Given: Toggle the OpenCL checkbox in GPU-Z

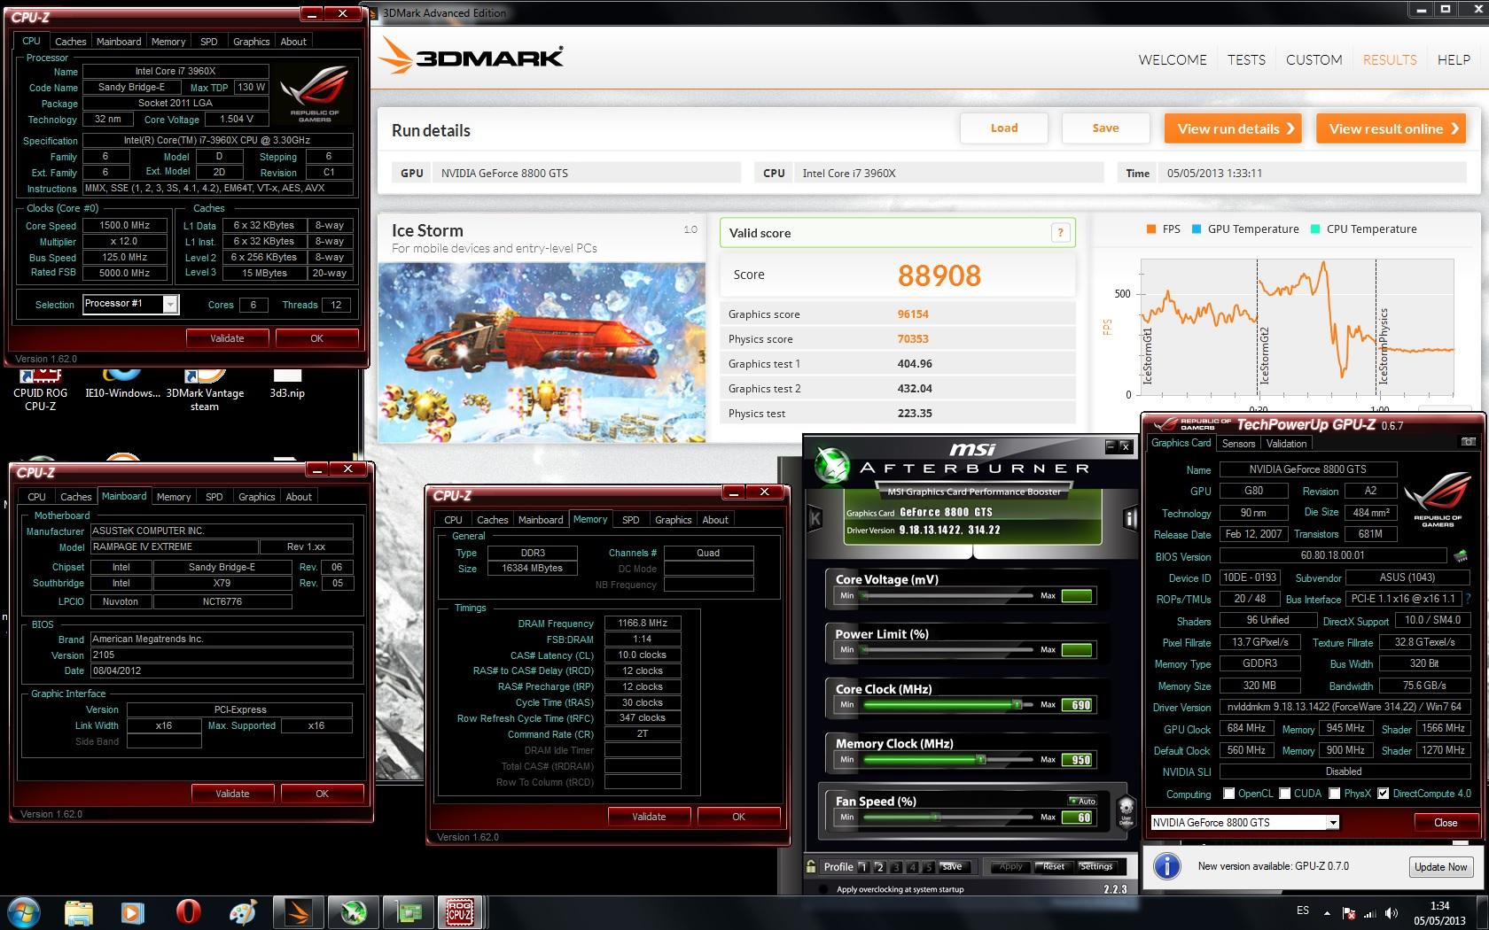Looking at the screenshot, I should coord(1228,794).
